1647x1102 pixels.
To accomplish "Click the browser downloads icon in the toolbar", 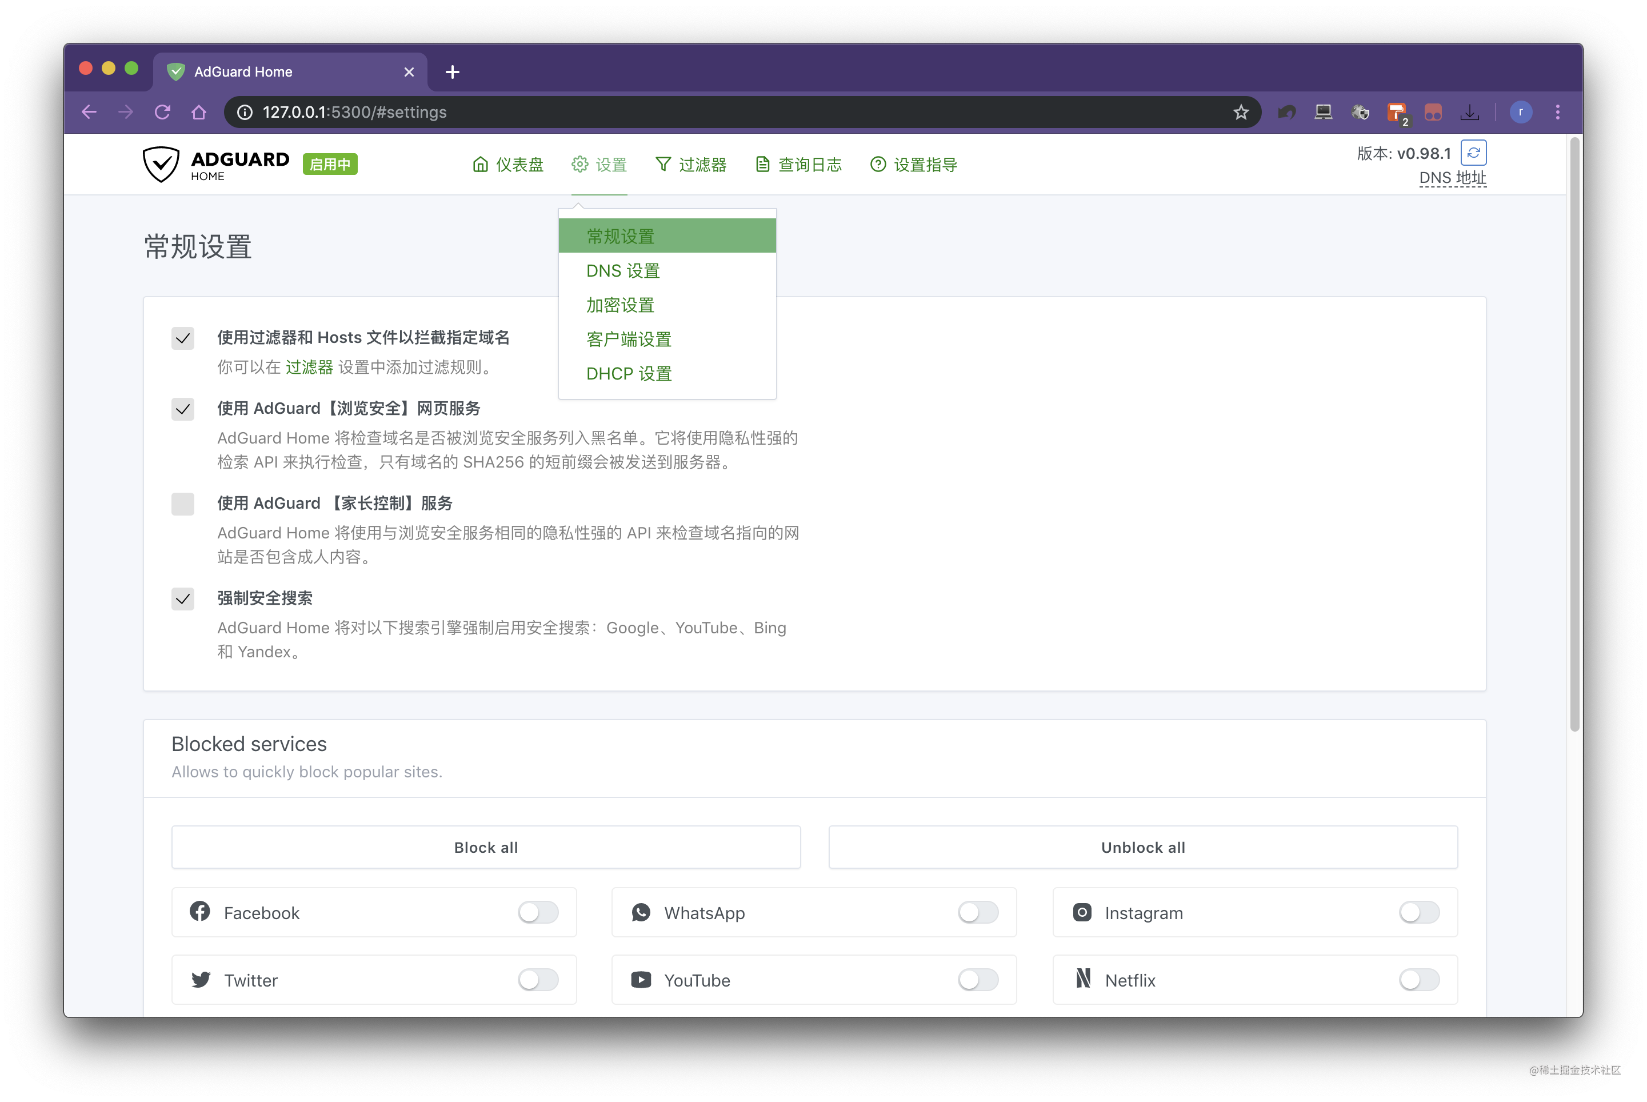I will 1470,112.
